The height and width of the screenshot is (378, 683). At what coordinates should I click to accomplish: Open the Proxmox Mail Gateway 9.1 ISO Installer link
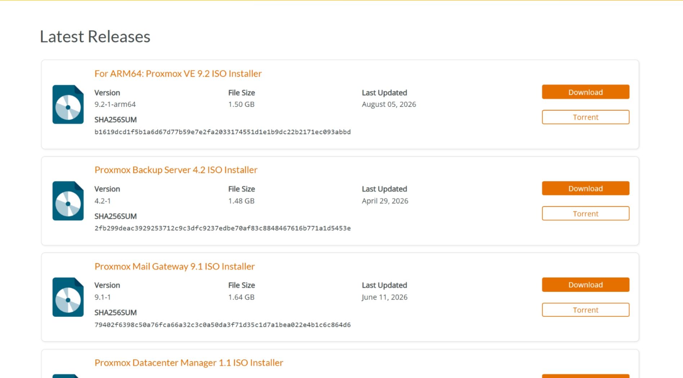pos(174,266)
